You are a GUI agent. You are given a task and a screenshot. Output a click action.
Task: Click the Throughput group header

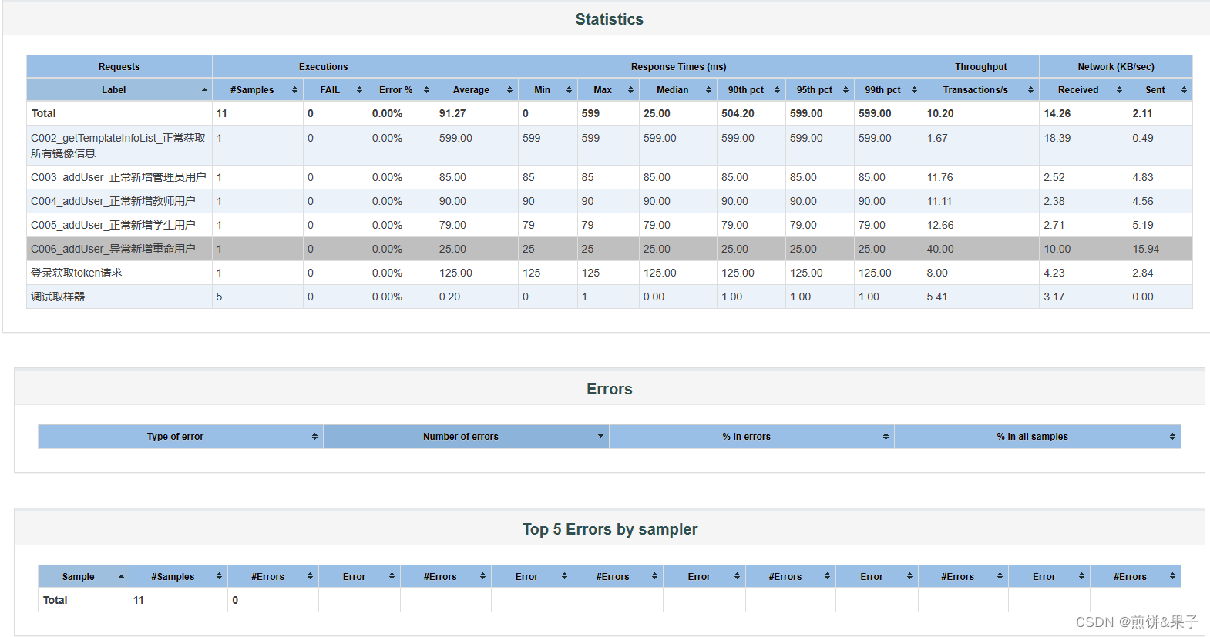981,67
